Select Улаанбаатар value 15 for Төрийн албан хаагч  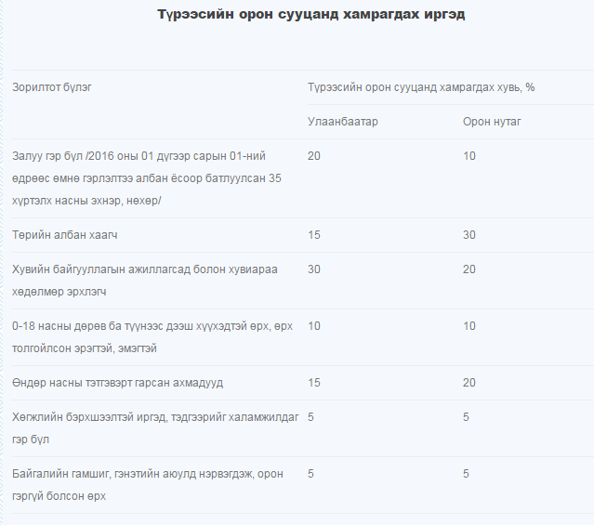pos(314,235)
